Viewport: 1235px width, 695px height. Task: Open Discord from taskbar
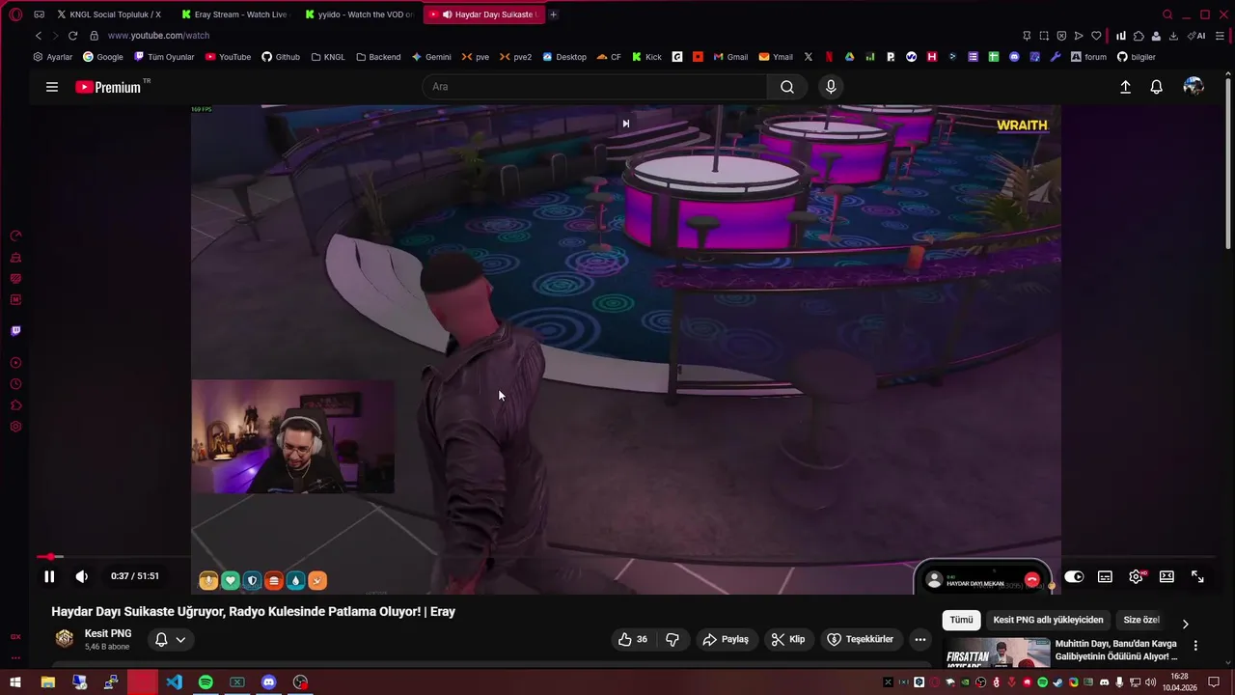tap(269, 682)
